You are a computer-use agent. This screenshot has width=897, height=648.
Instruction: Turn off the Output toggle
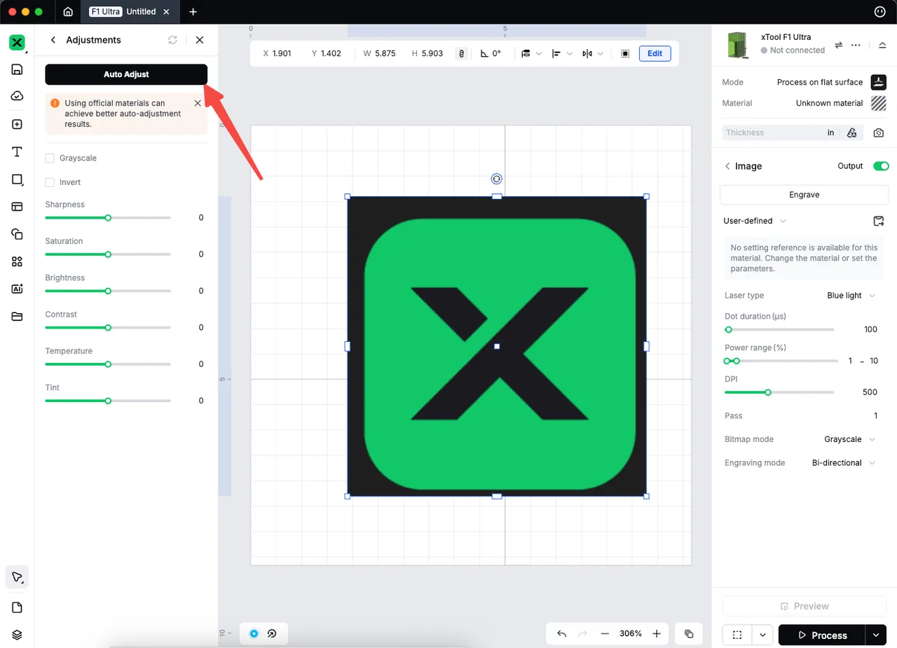881,166
